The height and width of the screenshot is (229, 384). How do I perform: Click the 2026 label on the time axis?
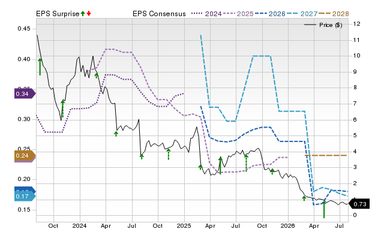[x=288, y=225]
